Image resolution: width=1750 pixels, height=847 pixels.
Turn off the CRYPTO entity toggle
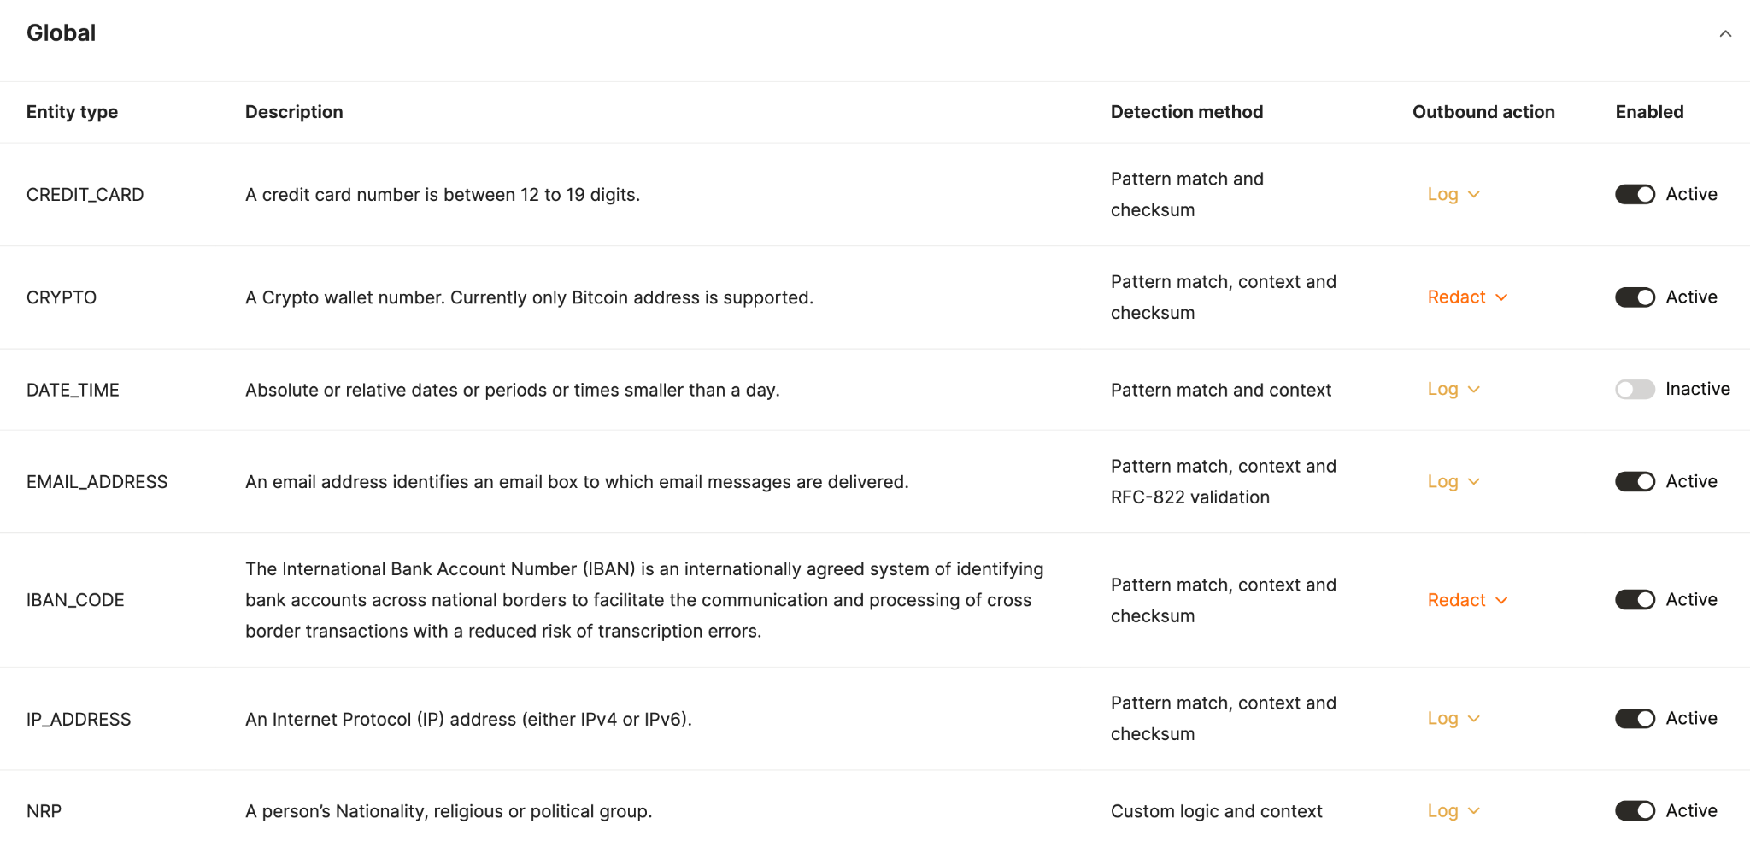pyautogui.click(x=1635, y=297)
